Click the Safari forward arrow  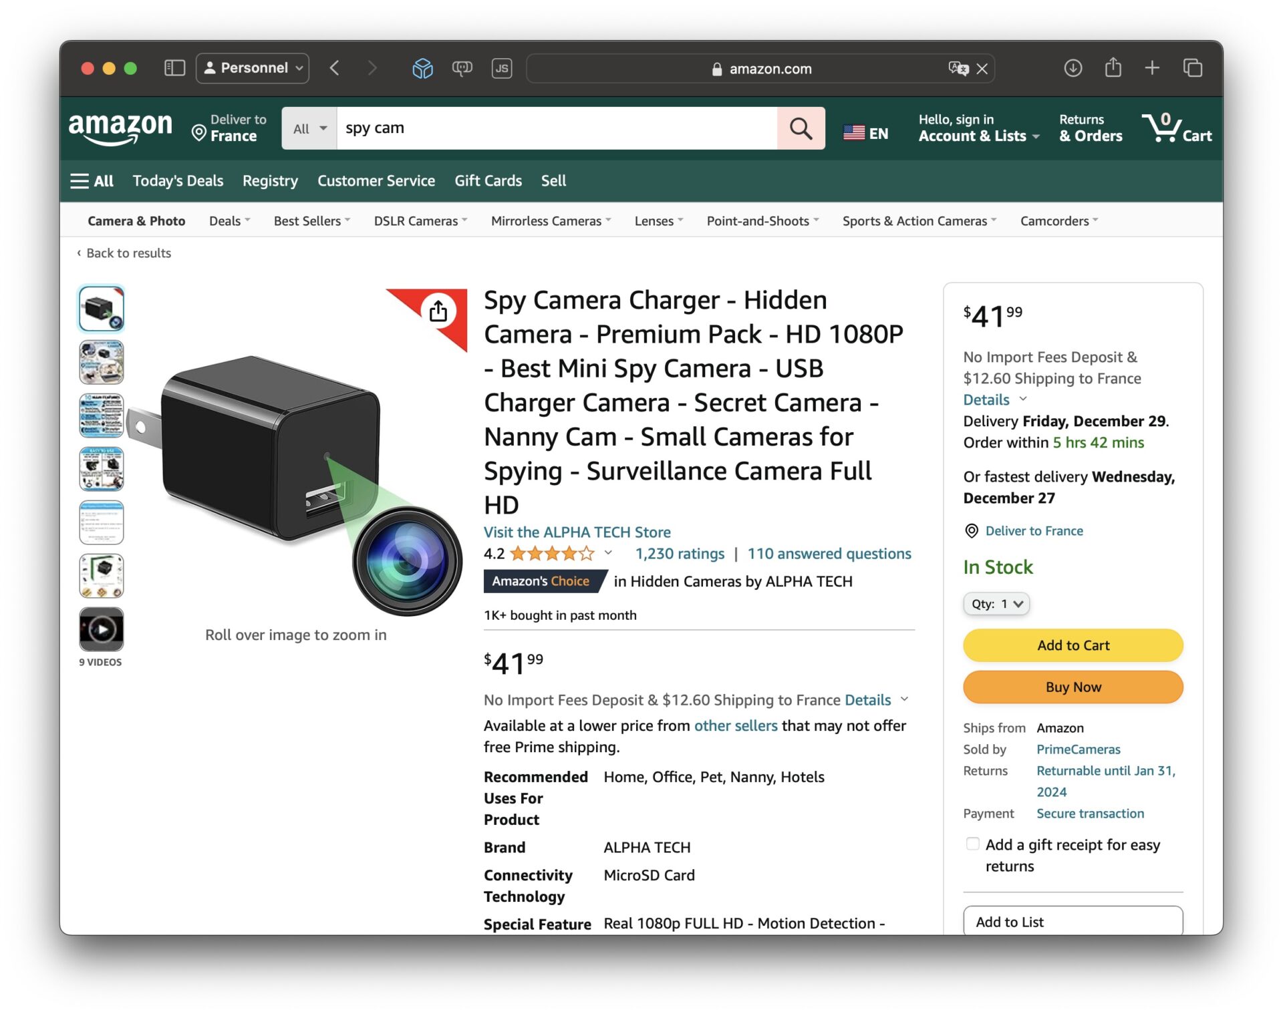click(x=372, y=68)
